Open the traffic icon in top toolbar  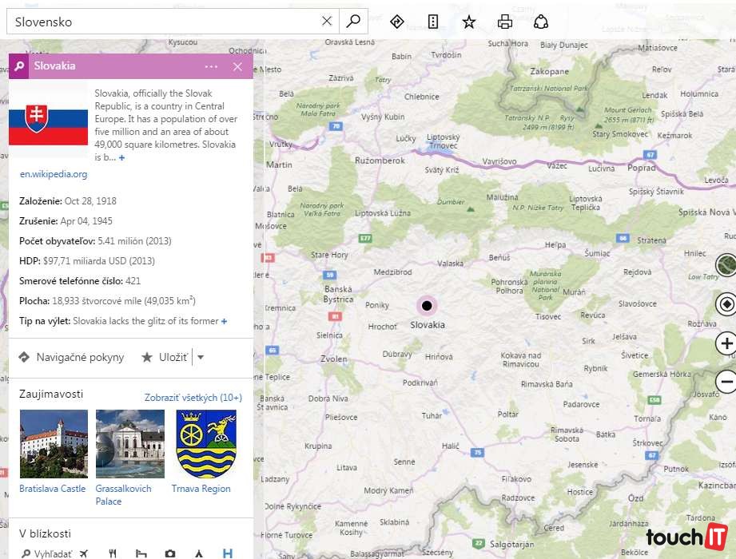433,22
